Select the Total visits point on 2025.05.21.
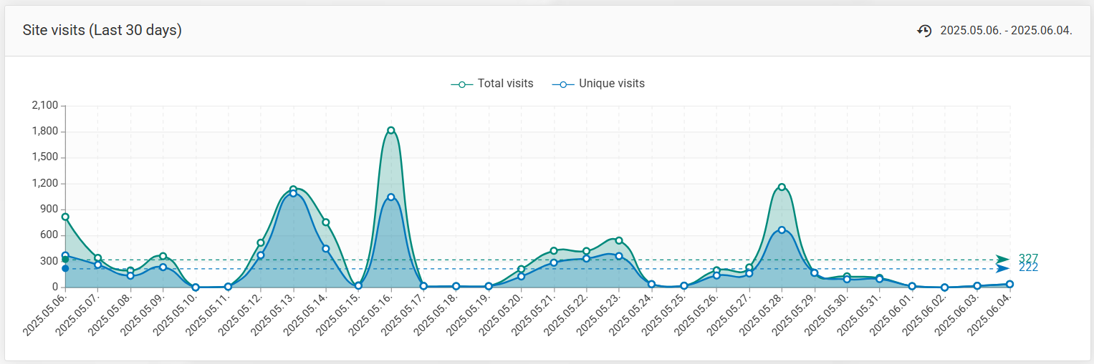 point(554,251)
